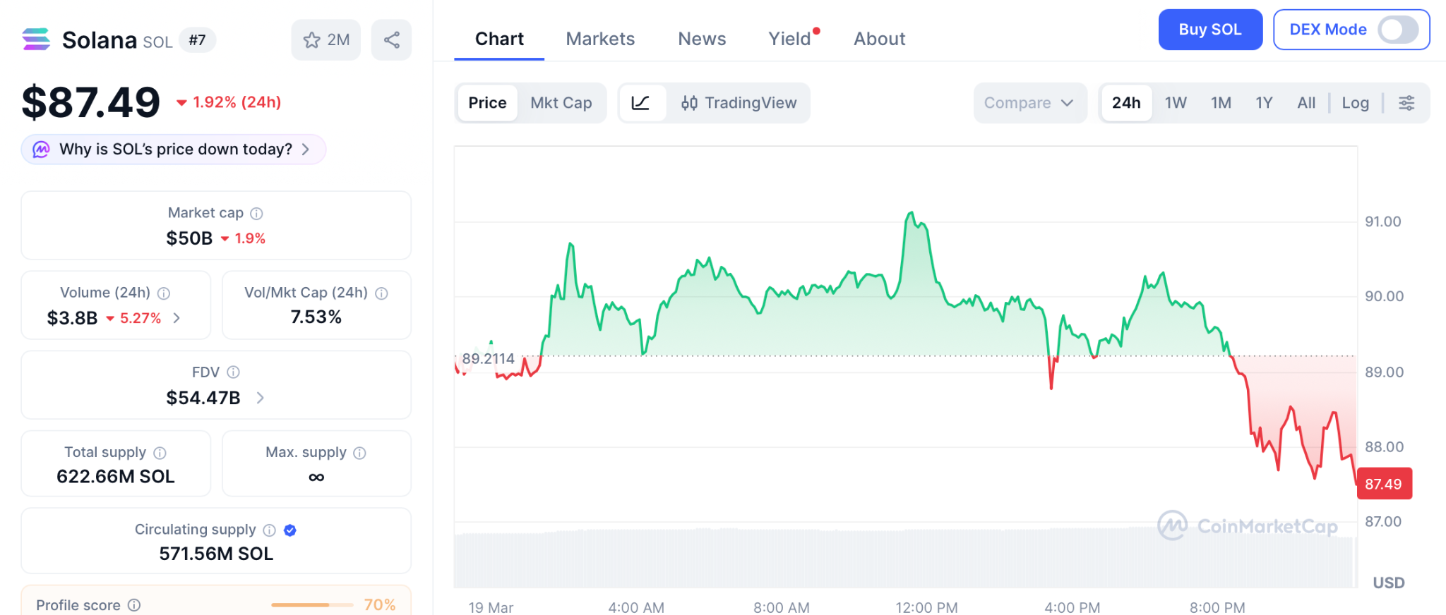The height and width of the screenshot is (615, 1446).
Task: Add Solana to watchlist via star button
Action: [x=325, y=40]
